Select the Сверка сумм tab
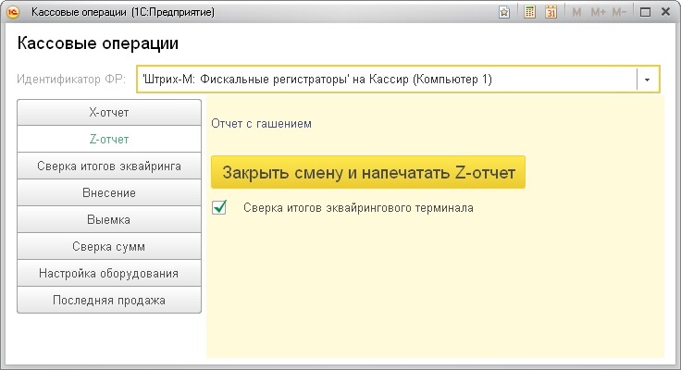 coord(108,247)
